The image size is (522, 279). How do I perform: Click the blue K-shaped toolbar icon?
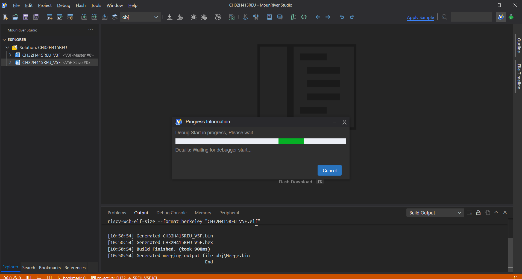pyautogui.click(x=245, y=17)
